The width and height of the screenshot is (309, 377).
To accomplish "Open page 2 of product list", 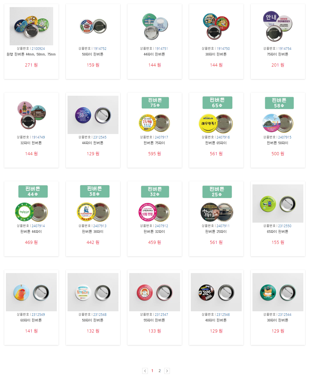I will pos(160,371).
